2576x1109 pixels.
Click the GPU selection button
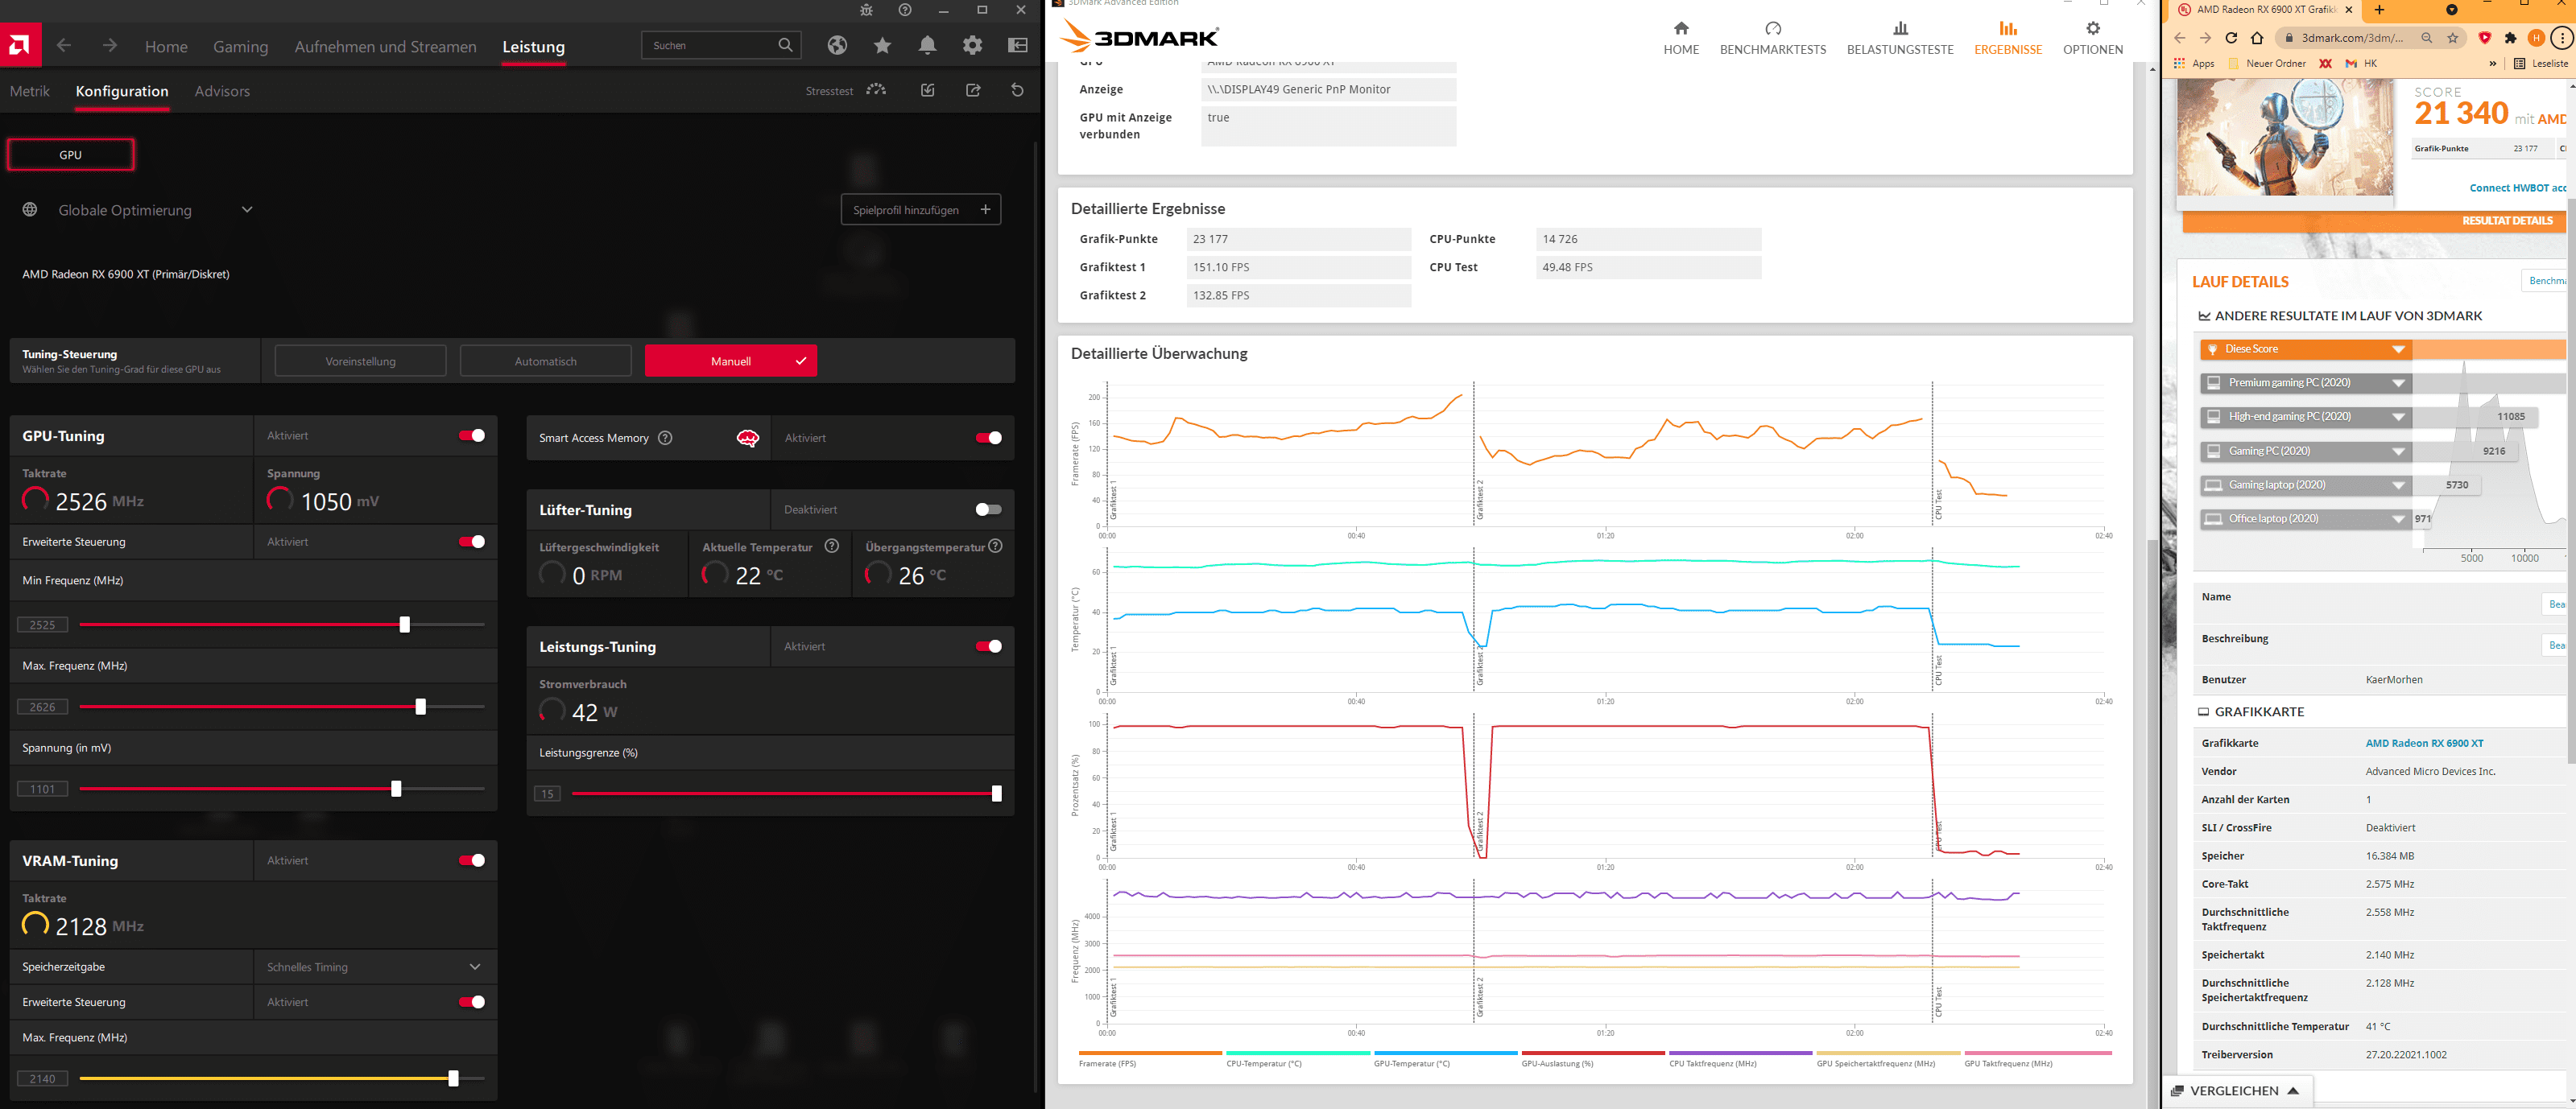pos(70,155)
